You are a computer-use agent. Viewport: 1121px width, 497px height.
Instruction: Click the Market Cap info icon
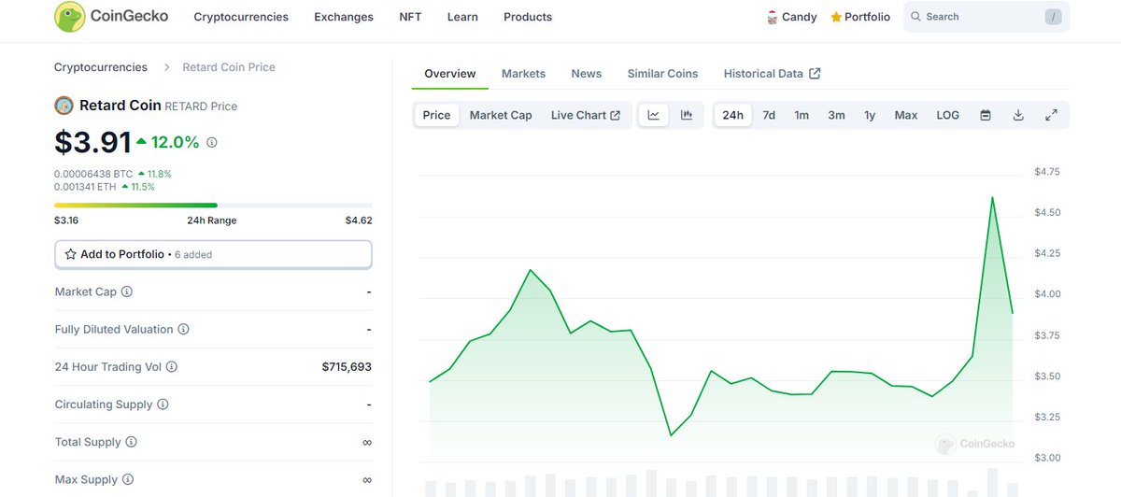[x=127, y=291]
